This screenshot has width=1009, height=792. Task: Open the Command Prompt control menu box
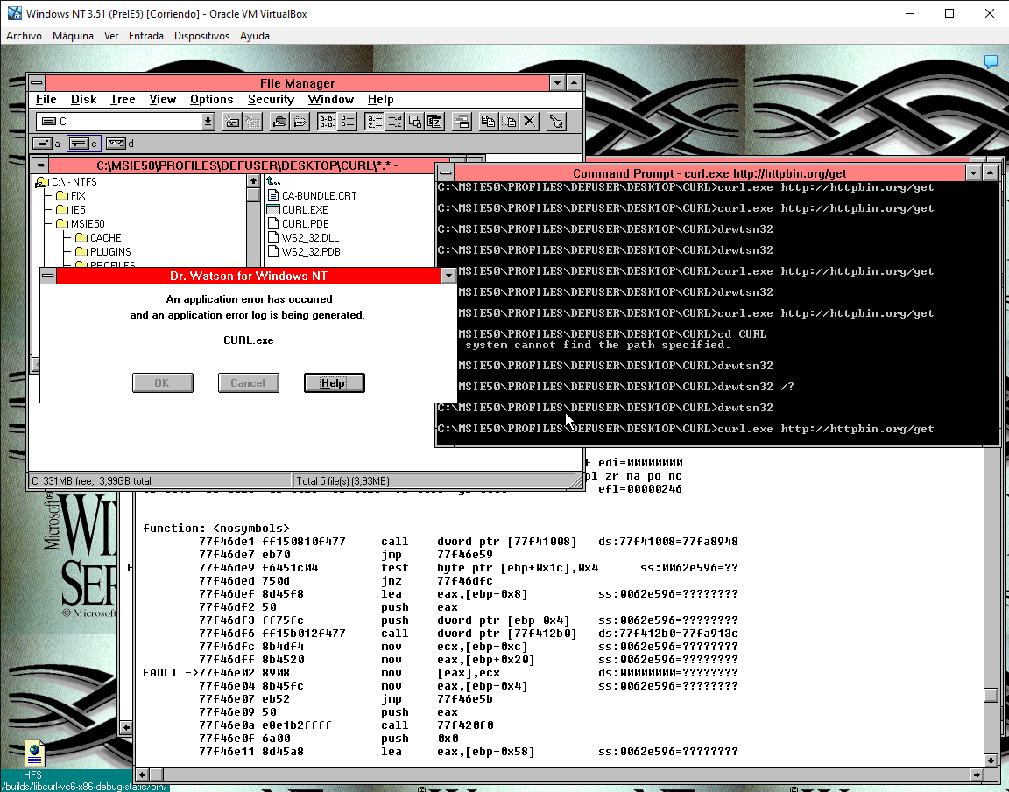[445, 173]
